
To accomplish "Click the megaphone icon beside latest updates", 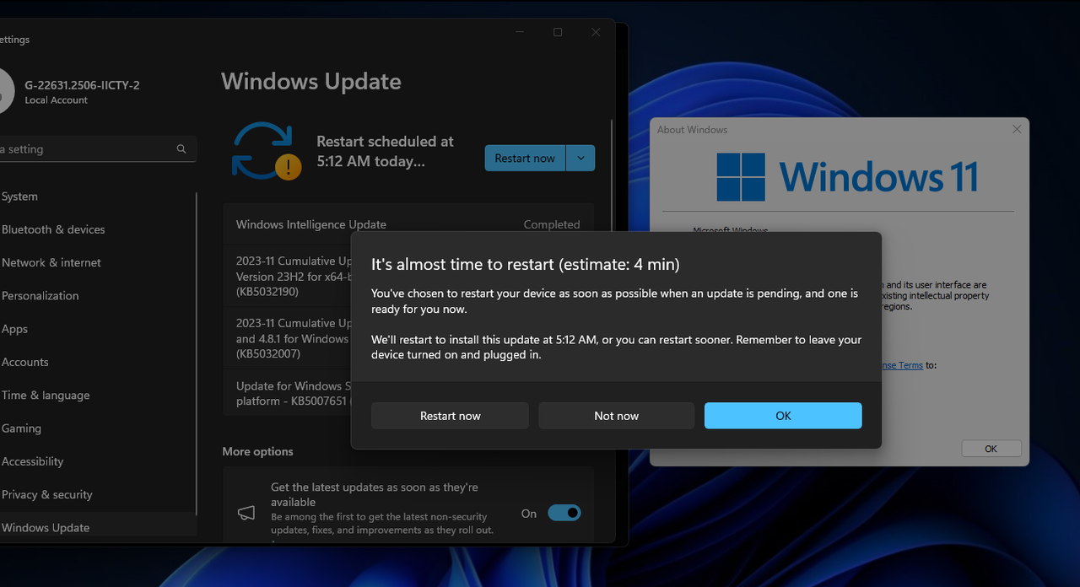I will click(246, 513).
